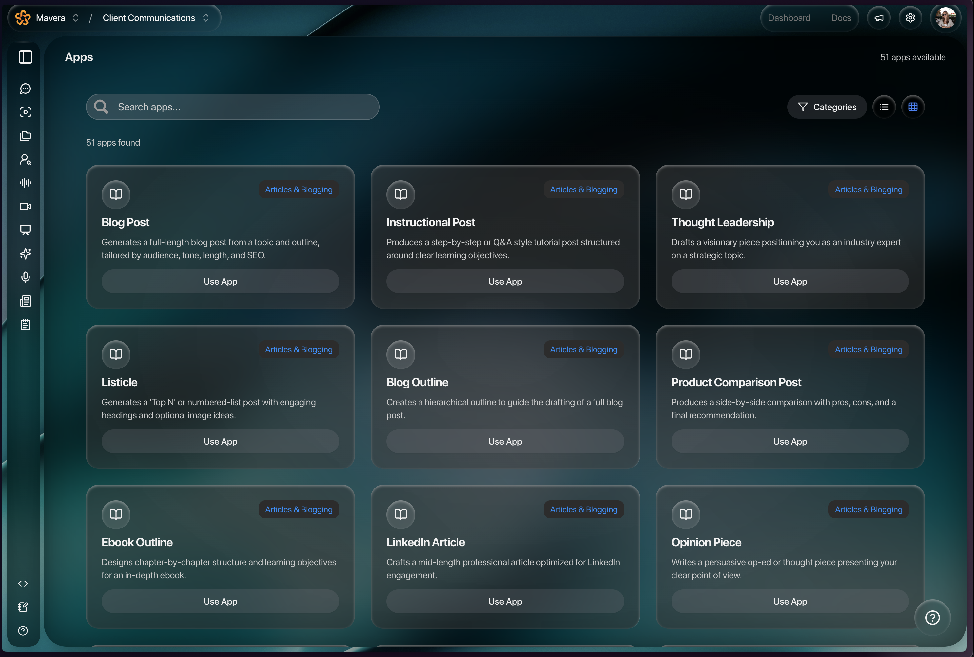The width and height of the screenshot is (974, 657).
Task: Open the video recording tool
Action: 25,206
